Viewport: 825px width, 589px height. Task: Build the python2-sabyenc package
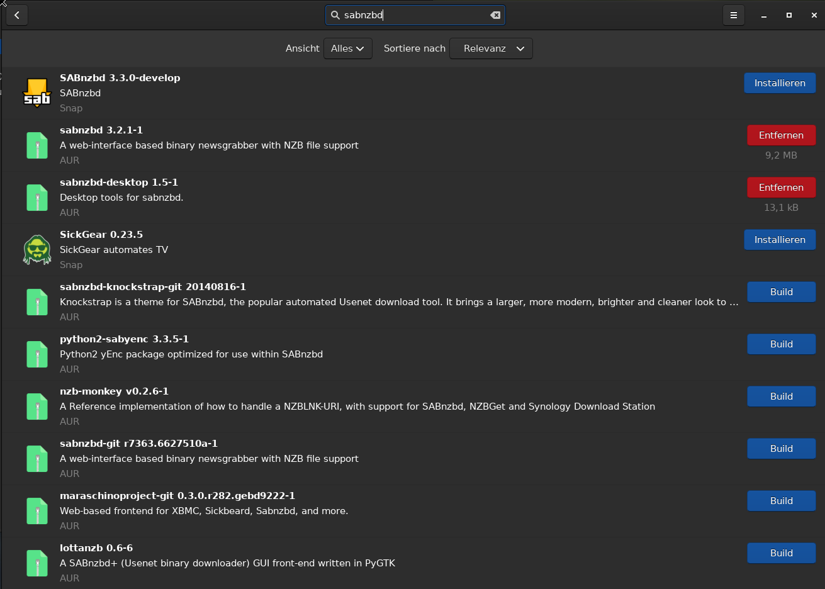(781, 344)
